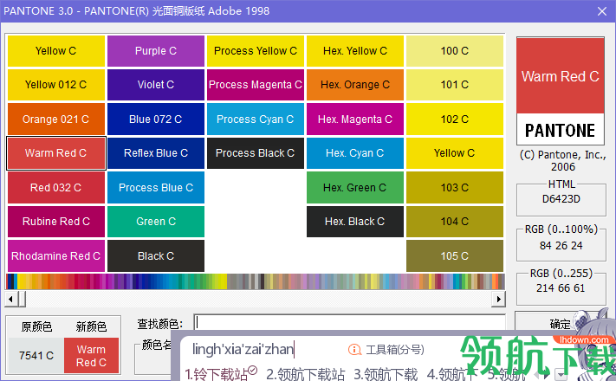The width and height of the screenshot is (616, 381).
Task: Click the 确定 confirm button
Action: [561, 324]
